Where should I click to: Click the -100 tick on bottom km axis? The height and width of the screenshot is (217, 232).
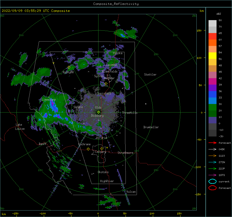point(43,214)
